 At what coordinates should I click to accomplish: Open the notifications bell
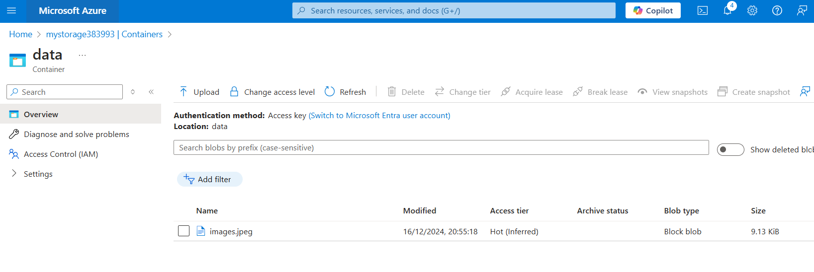[x=727, y=10]
